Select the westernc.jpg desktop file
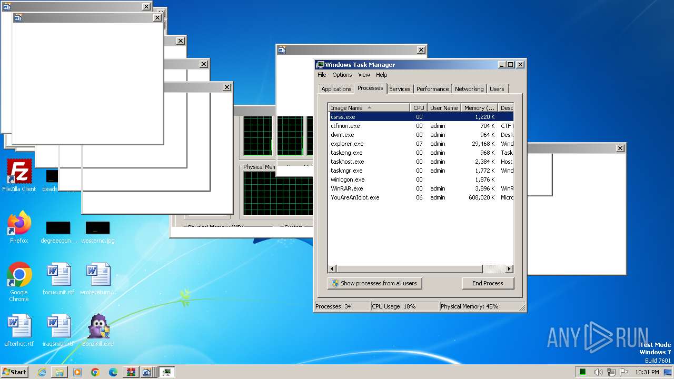The width and height of the screenshot is (674, 379). 98,232
